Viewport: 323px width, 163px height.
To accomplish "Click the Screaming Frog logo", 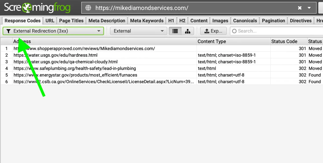I will pos(37,8).
